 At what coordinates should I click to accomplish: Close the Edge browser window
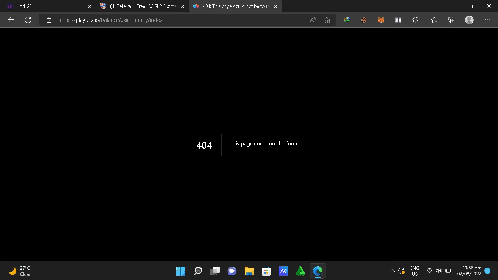(x=489, y=6)
